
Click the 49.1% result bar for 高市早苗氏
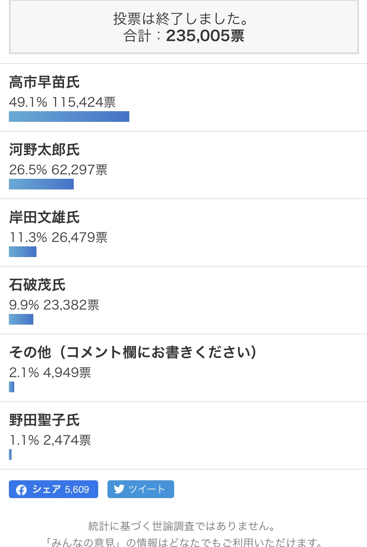click(x=69, y=117)
